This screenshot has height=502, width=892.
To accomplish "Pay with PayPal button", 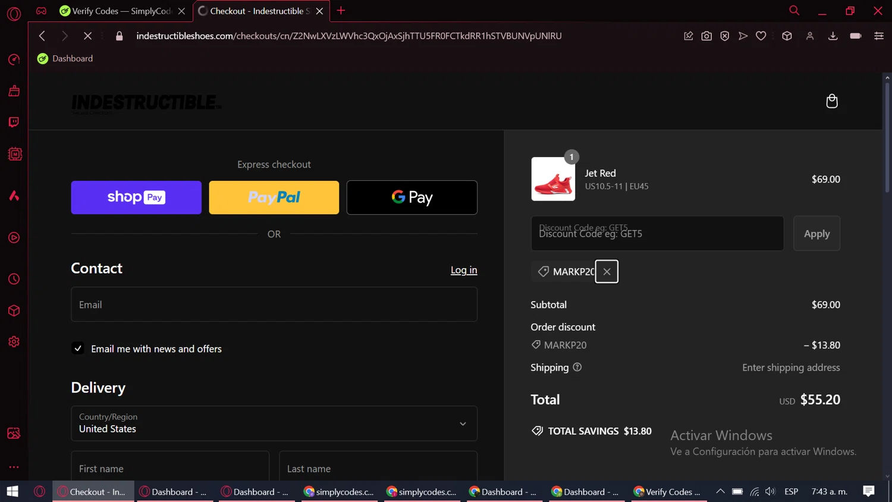I will (274, 197).
